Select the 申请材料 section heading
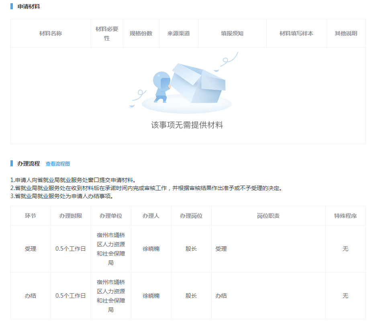The height and width of the screenshot is (321, 372). point(29,7)
